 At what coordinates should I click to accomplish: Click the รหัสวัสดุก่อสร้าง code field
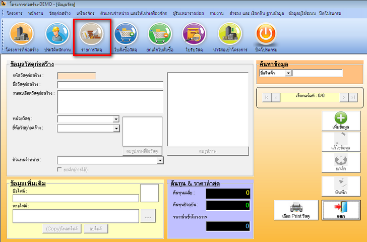pyautogui.click(x=77, y=76)
